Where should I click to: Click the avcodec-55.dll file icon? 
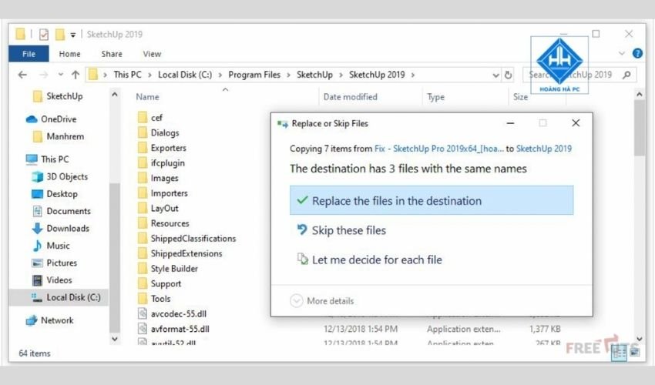142,313
